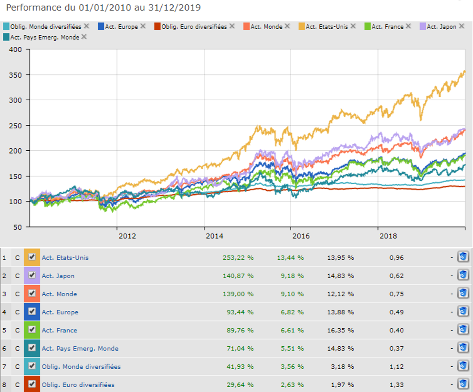The width and height of the screenshot is (473, 392).
Task: Click icon in Oblig. Euro diversifiées row
Action: tap(462, 384)
